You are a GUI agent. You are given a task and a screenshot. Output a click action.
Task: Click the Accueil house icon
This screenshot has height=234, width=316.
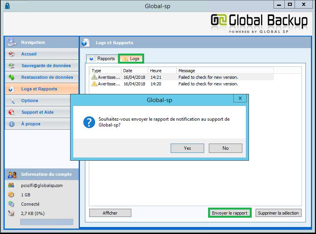pyautogui.click(x=12, y=54)
